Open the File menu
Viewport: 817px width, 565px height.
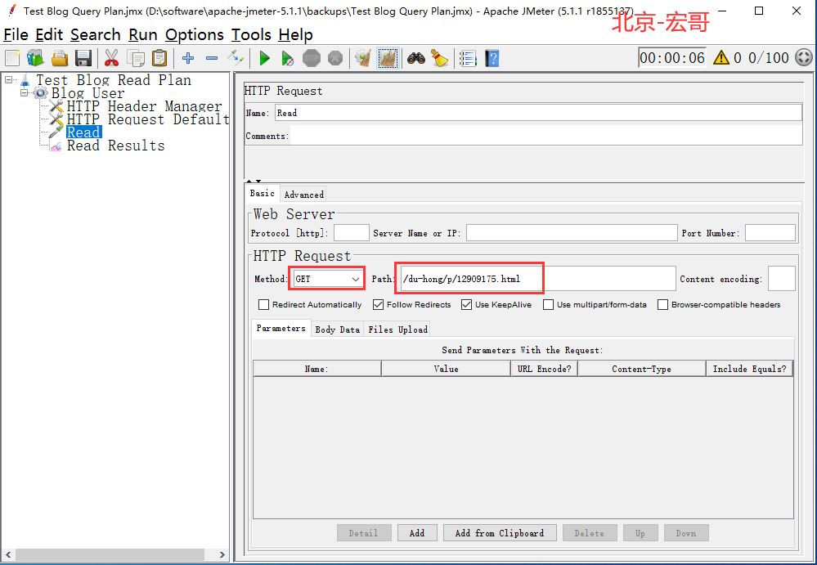tap(16, 35)
